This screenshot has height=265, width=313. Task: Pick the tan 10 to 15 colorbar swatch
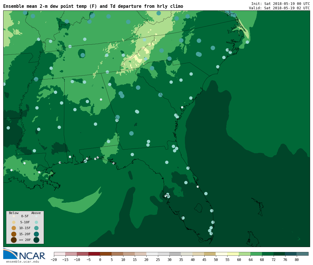129,254
